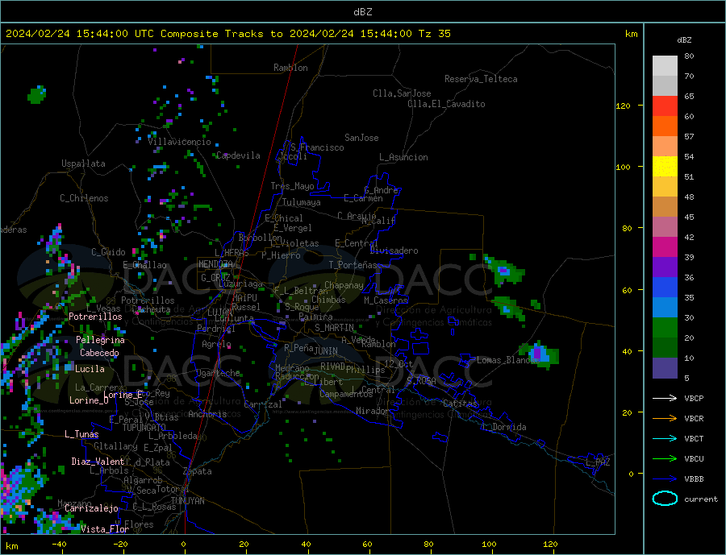This screenshot has width=726, height=555.
Task: Pick the bright green 30 dBZ swatch
Action: click(x=665, y=328)
